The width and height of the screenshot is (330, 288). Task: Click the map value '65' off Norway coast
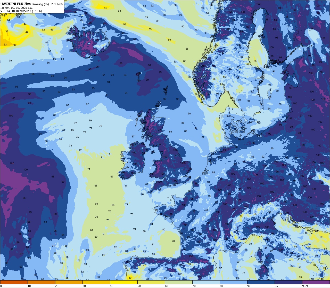(x=187, y=49)
